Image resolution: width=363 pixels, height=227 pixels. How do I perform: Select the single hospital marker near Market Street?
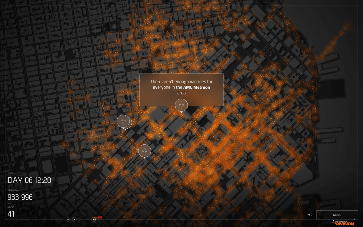pyautogui.click(x=145, y=151)
